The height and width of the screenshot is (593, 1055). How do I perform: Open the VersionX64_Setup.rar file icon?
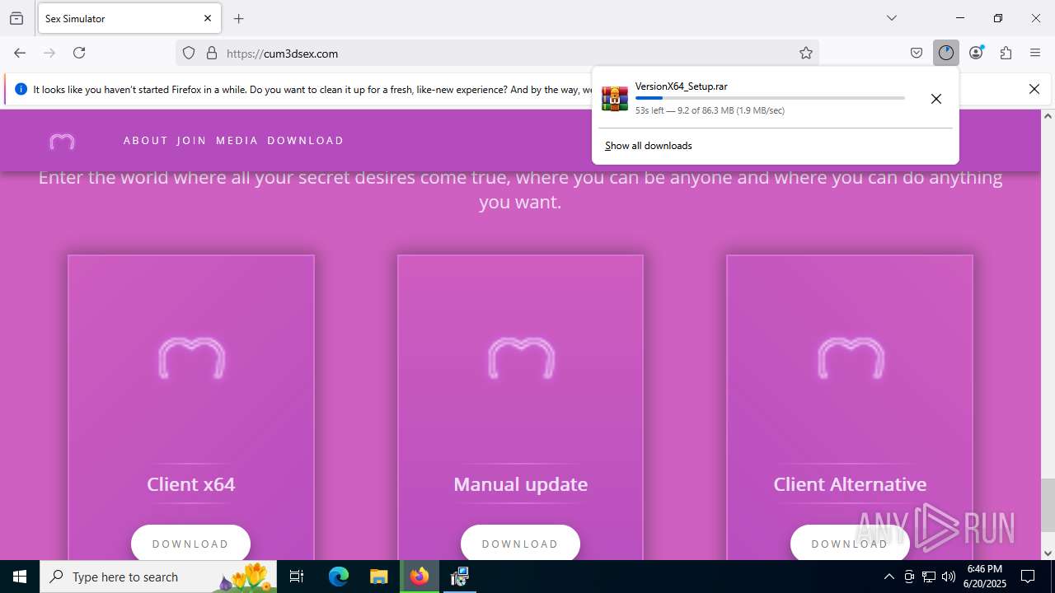[615, 98]
